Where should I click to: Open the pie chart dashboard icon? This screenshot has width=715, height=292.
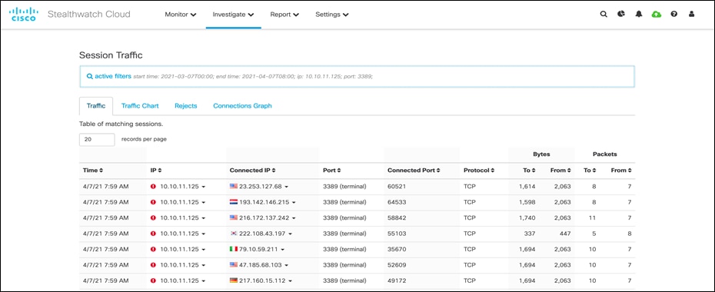(621, 14)
